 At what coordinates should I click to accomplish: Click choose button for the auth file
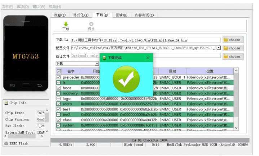click(232, 56)
